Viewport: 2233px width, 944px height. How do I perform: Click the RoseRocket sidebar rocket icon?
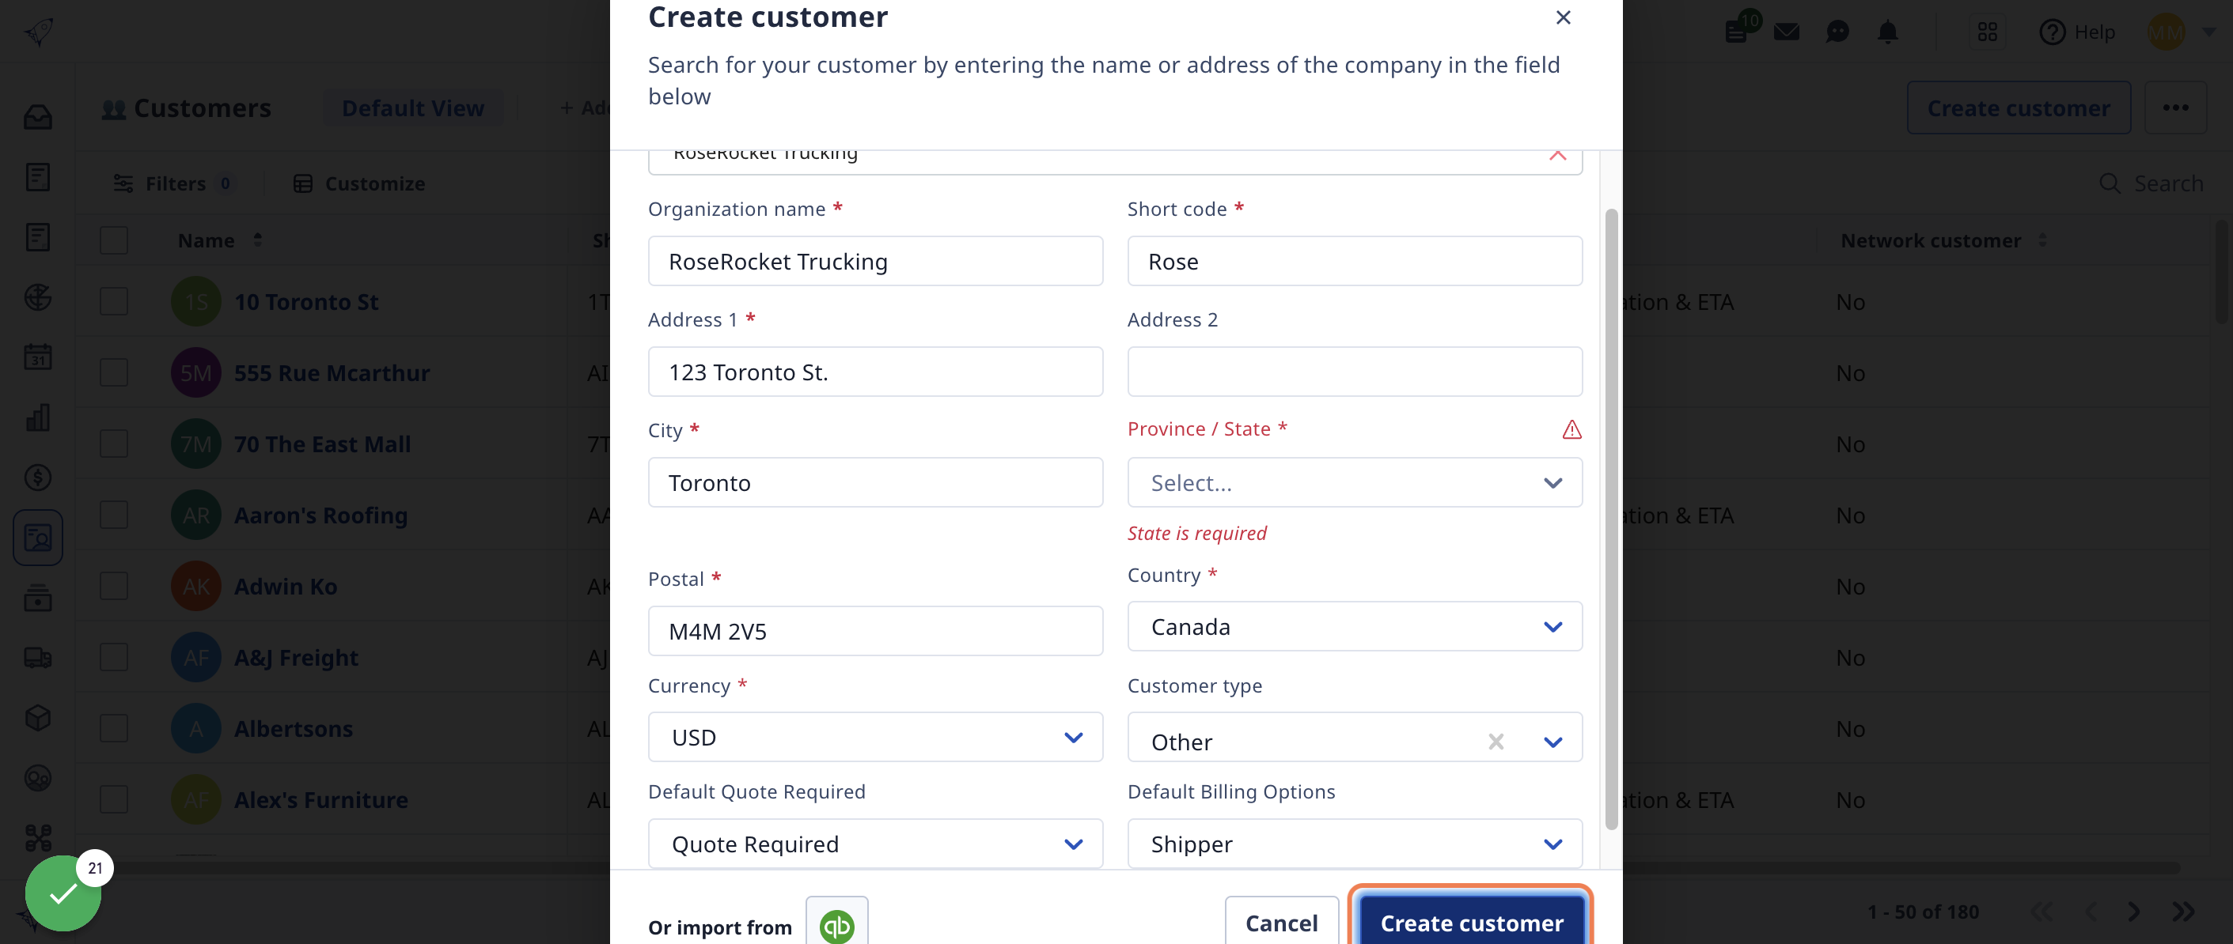(x=39, y=30)
